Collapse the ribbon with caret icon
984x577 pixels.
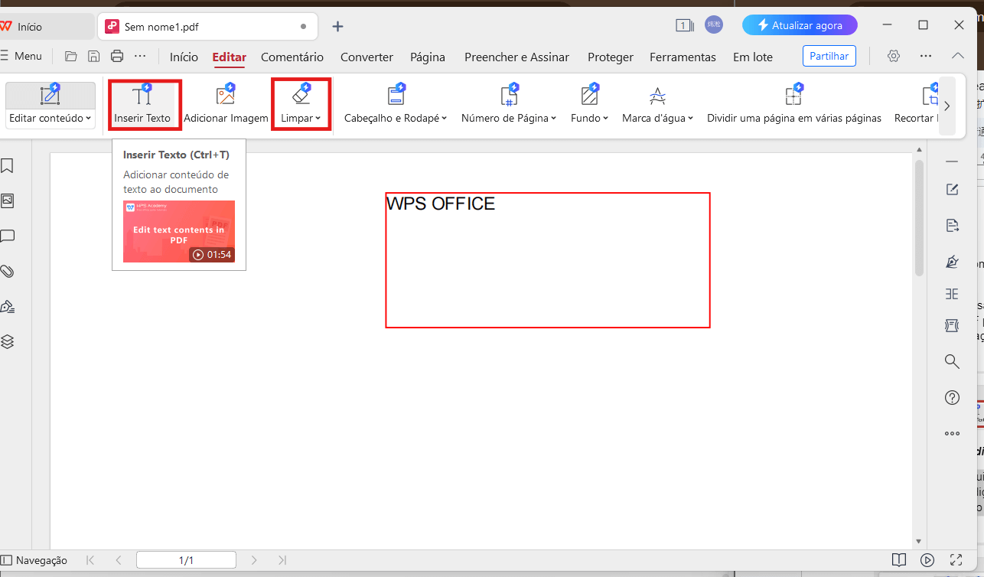pos(957,56)
